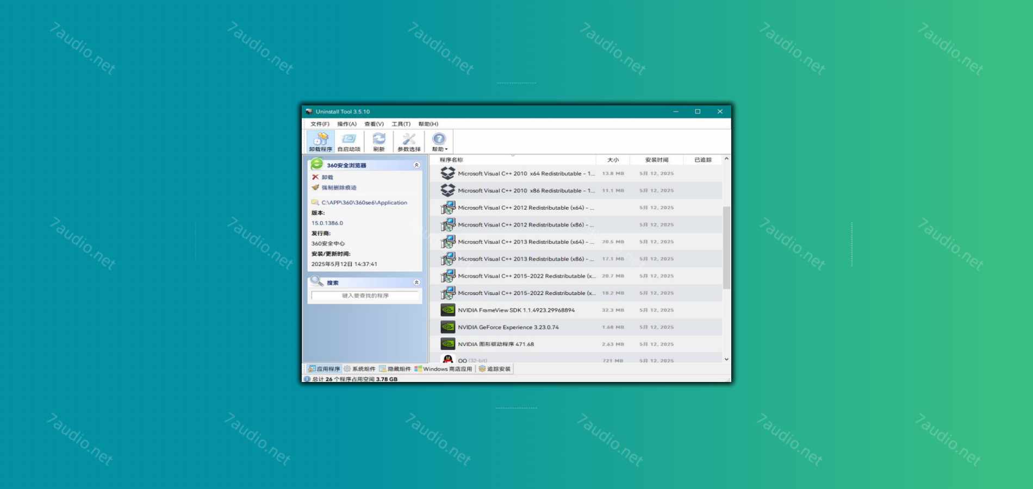
Task: Click the 强制删除痕迹 force removal broom icon
Action: (x=315, y=187)
